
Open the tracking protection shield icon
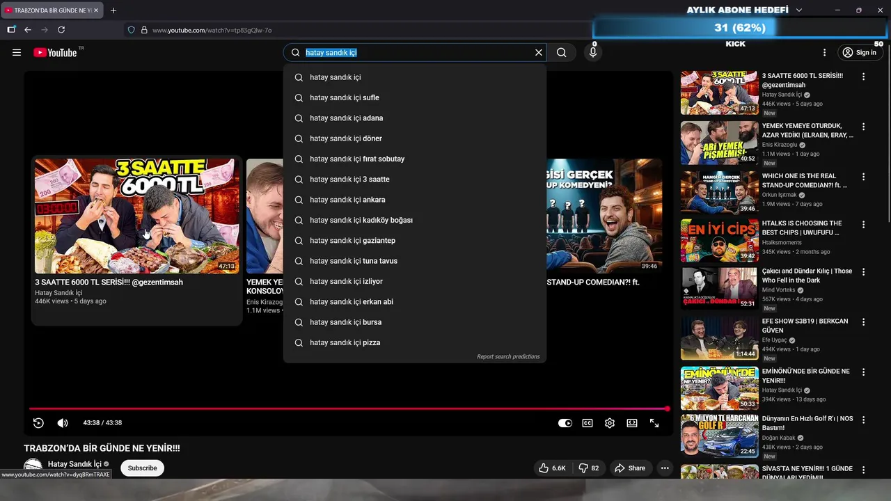pyautogui.click(x=131, y=30)
